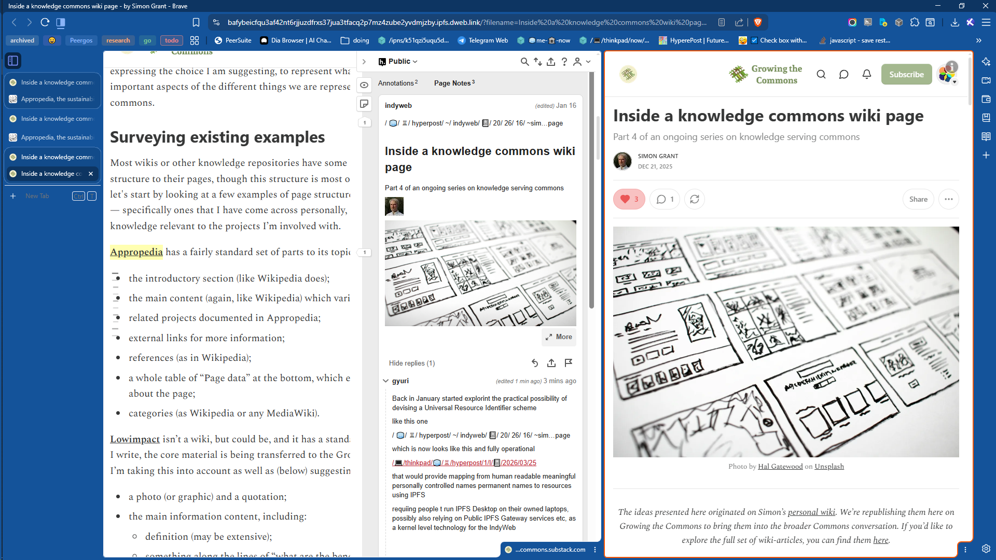The image size is (996, 560).
Task: Click the green Subscribe button
Action: coord(906,74)
